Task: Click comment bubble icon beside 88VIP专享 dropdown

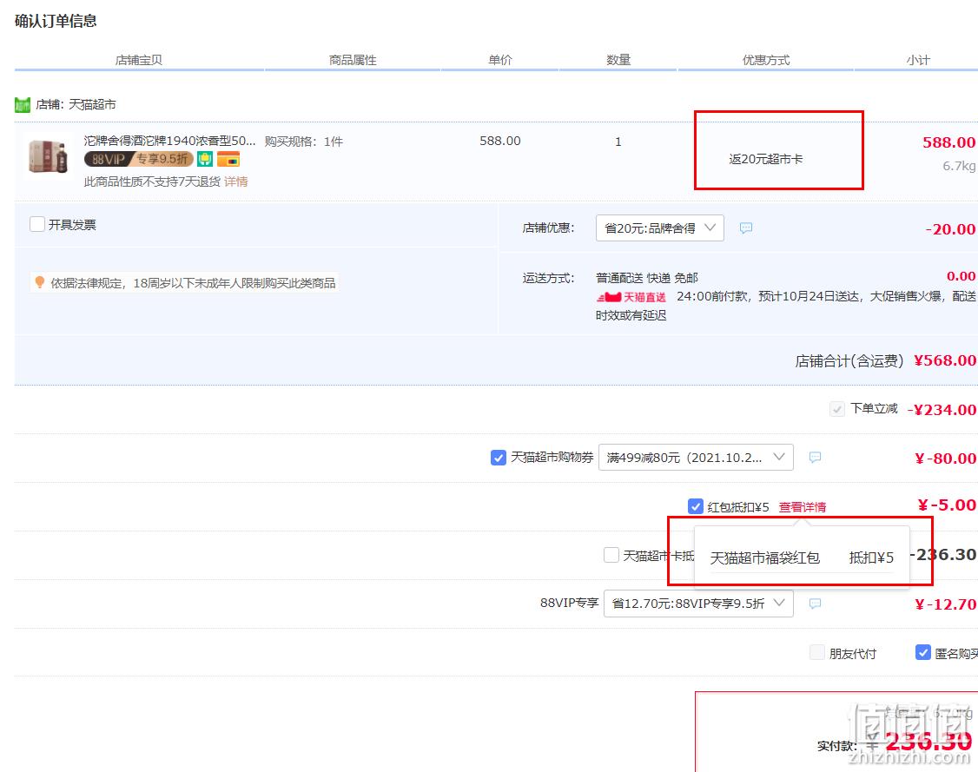Action: coord(815,604)
